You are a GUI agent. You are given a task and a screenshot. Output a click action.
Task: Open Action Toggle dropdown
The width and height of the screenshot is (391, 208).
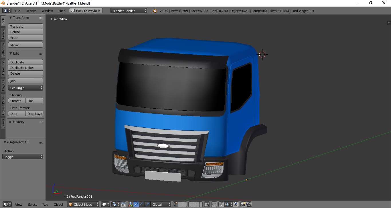click(x=23, y=157)
